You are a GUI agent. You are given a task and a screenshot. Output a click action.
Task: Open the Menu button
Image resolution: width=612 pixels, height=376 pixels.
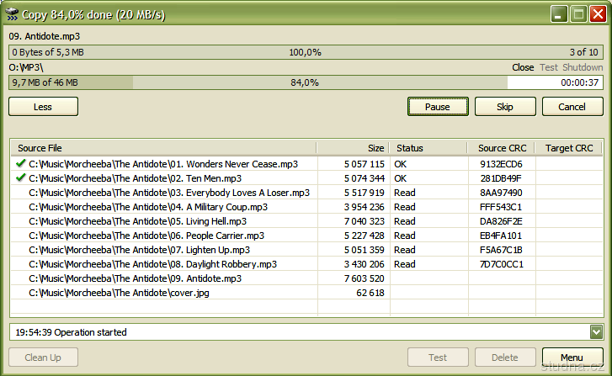coord(572,357)
